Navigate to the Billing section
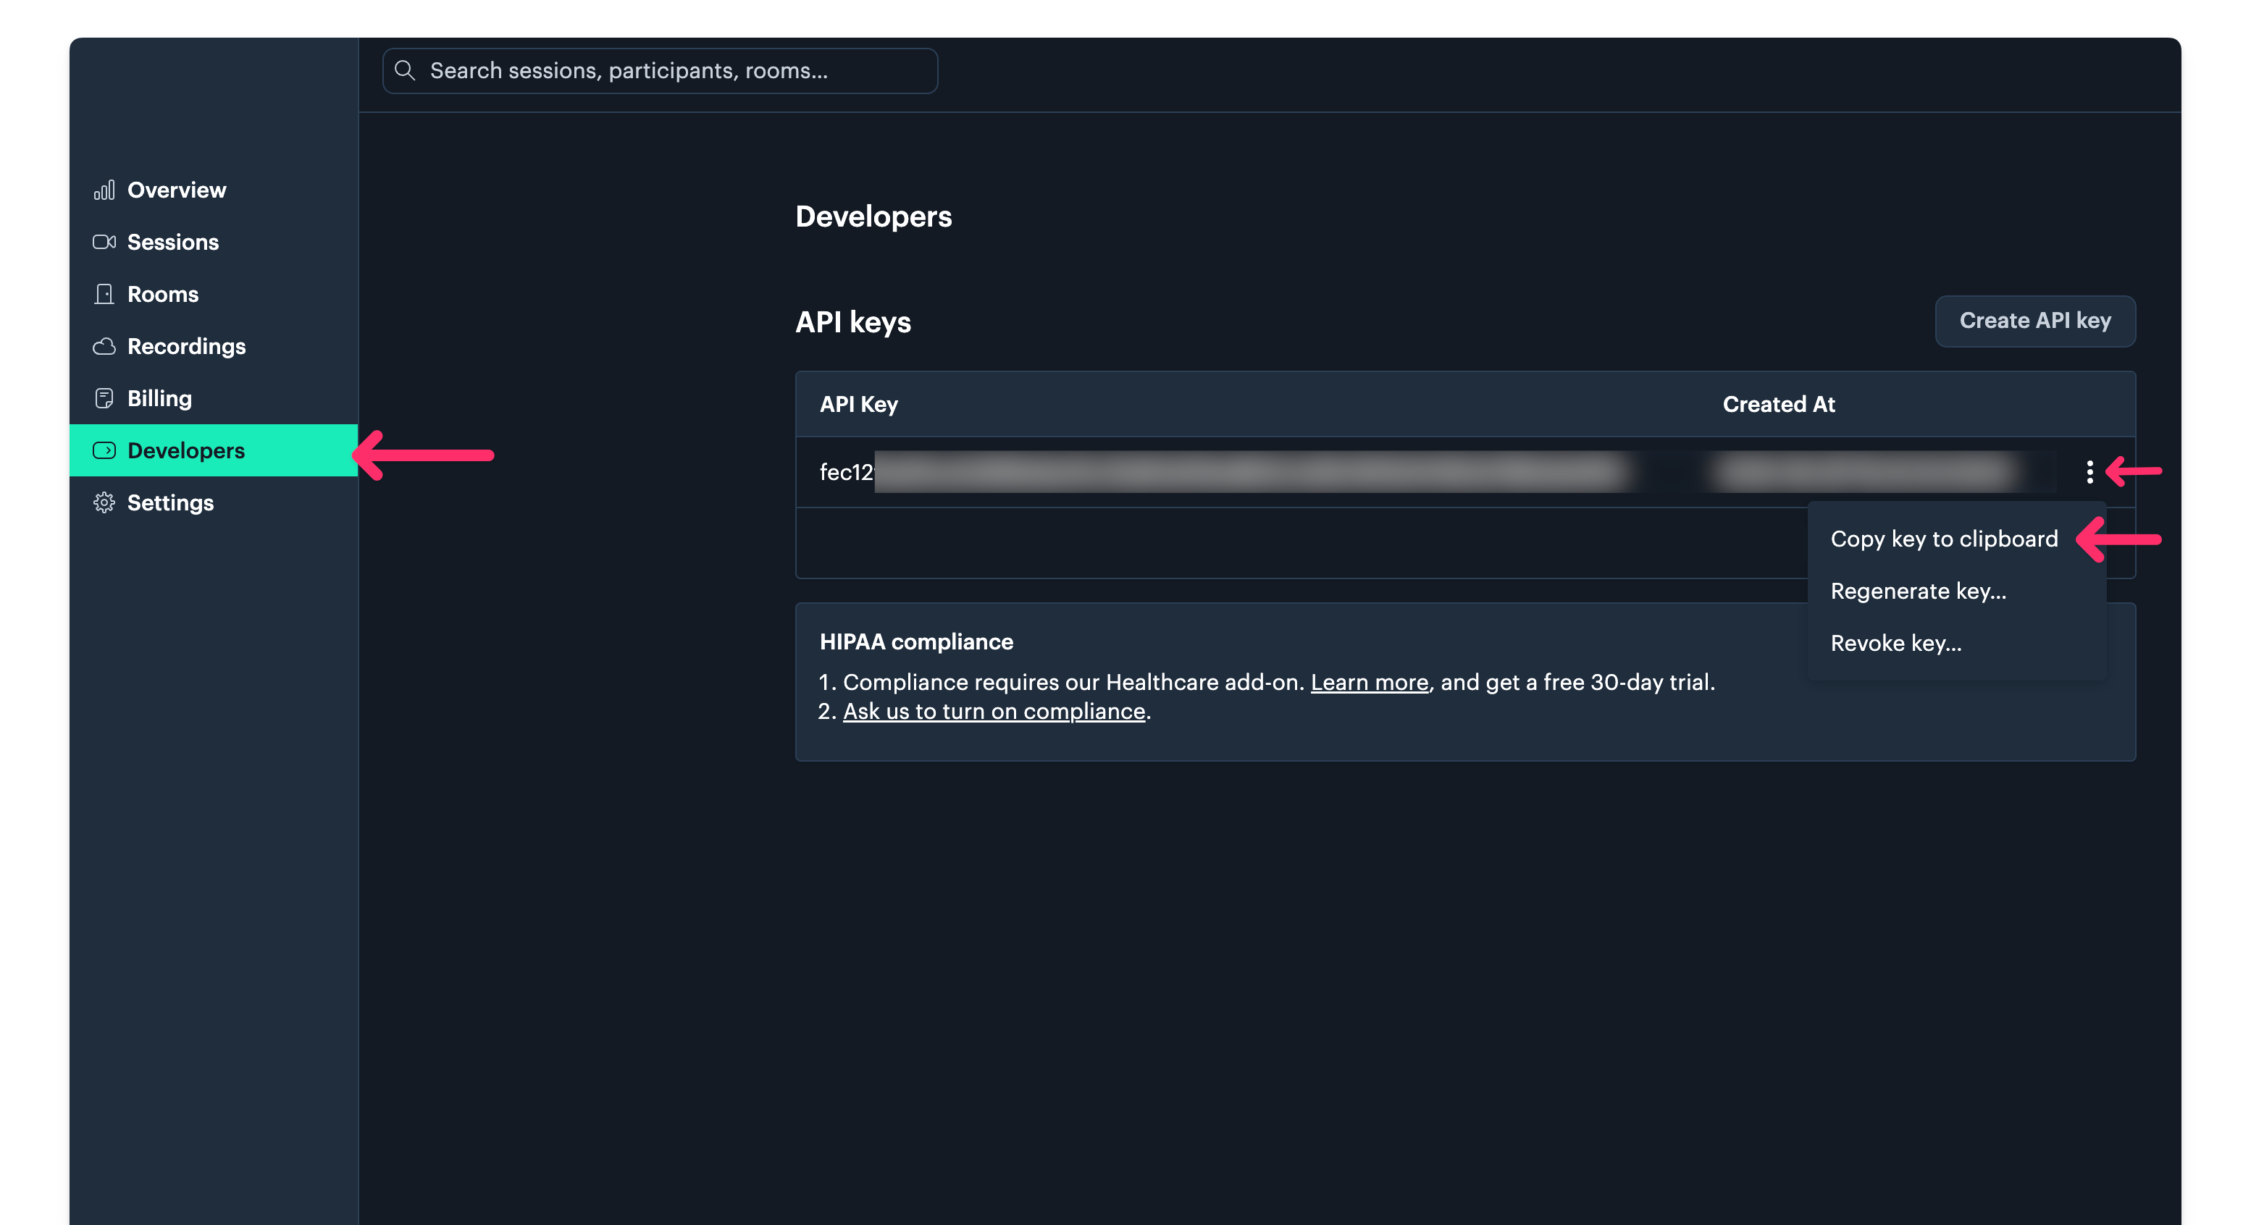Screen dimensions: 2251x1225 (159, 398)
